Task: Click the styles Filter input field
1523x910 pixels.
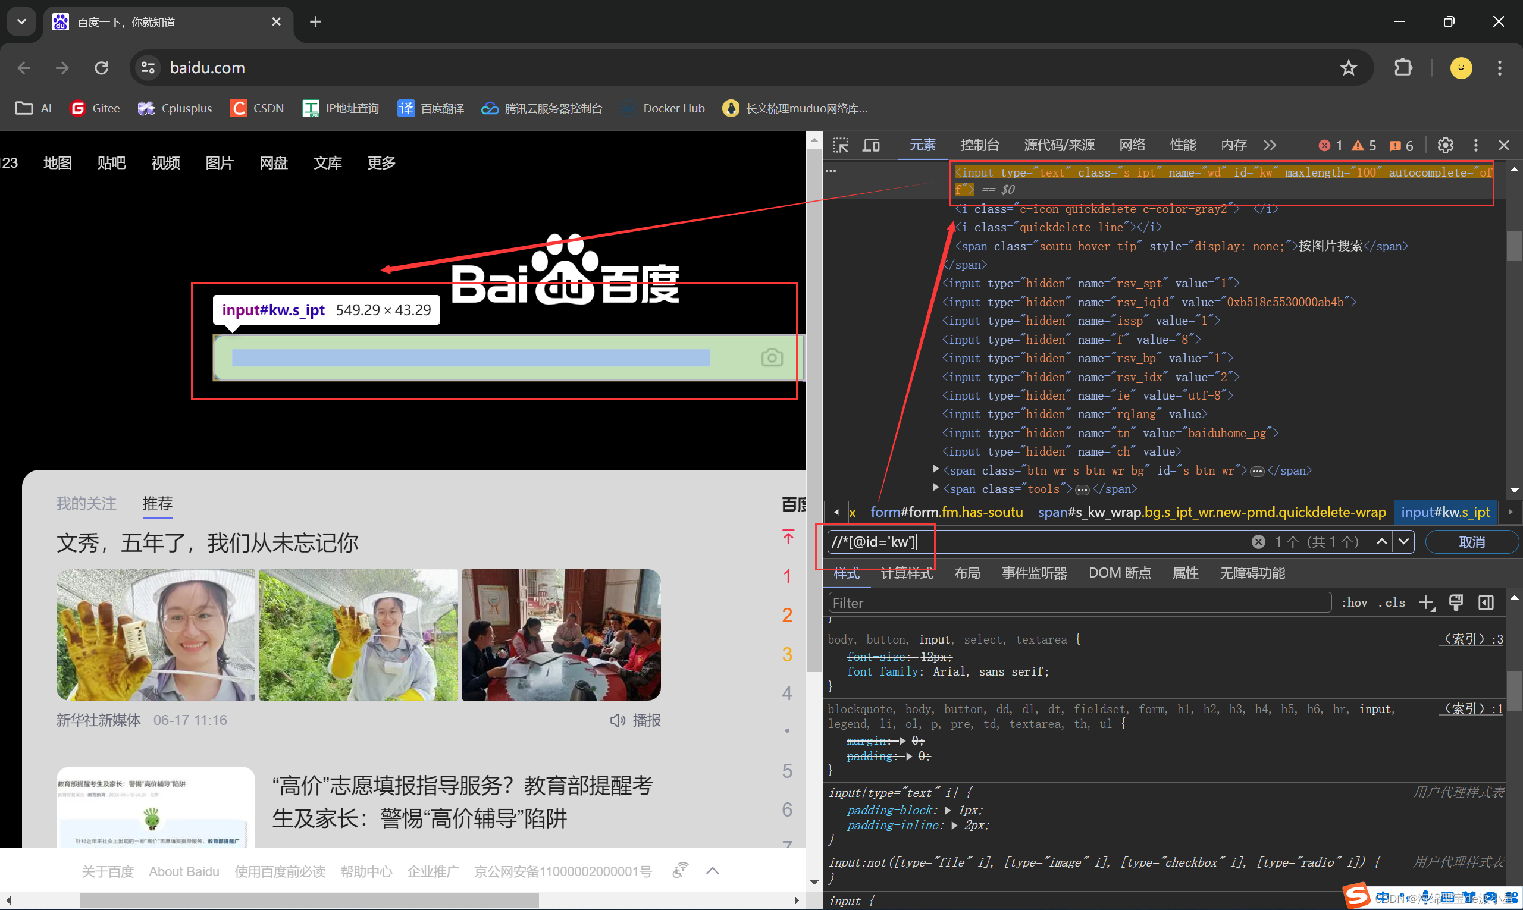Action: [1080, 603]
